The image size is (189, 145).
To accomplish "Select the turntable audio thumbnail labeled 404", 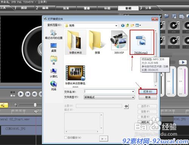I will pos(174,27).
